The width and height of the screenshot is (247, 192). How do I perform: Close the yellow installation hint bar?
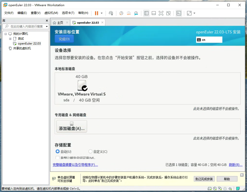pyautogui.click(x=242, y=175)
